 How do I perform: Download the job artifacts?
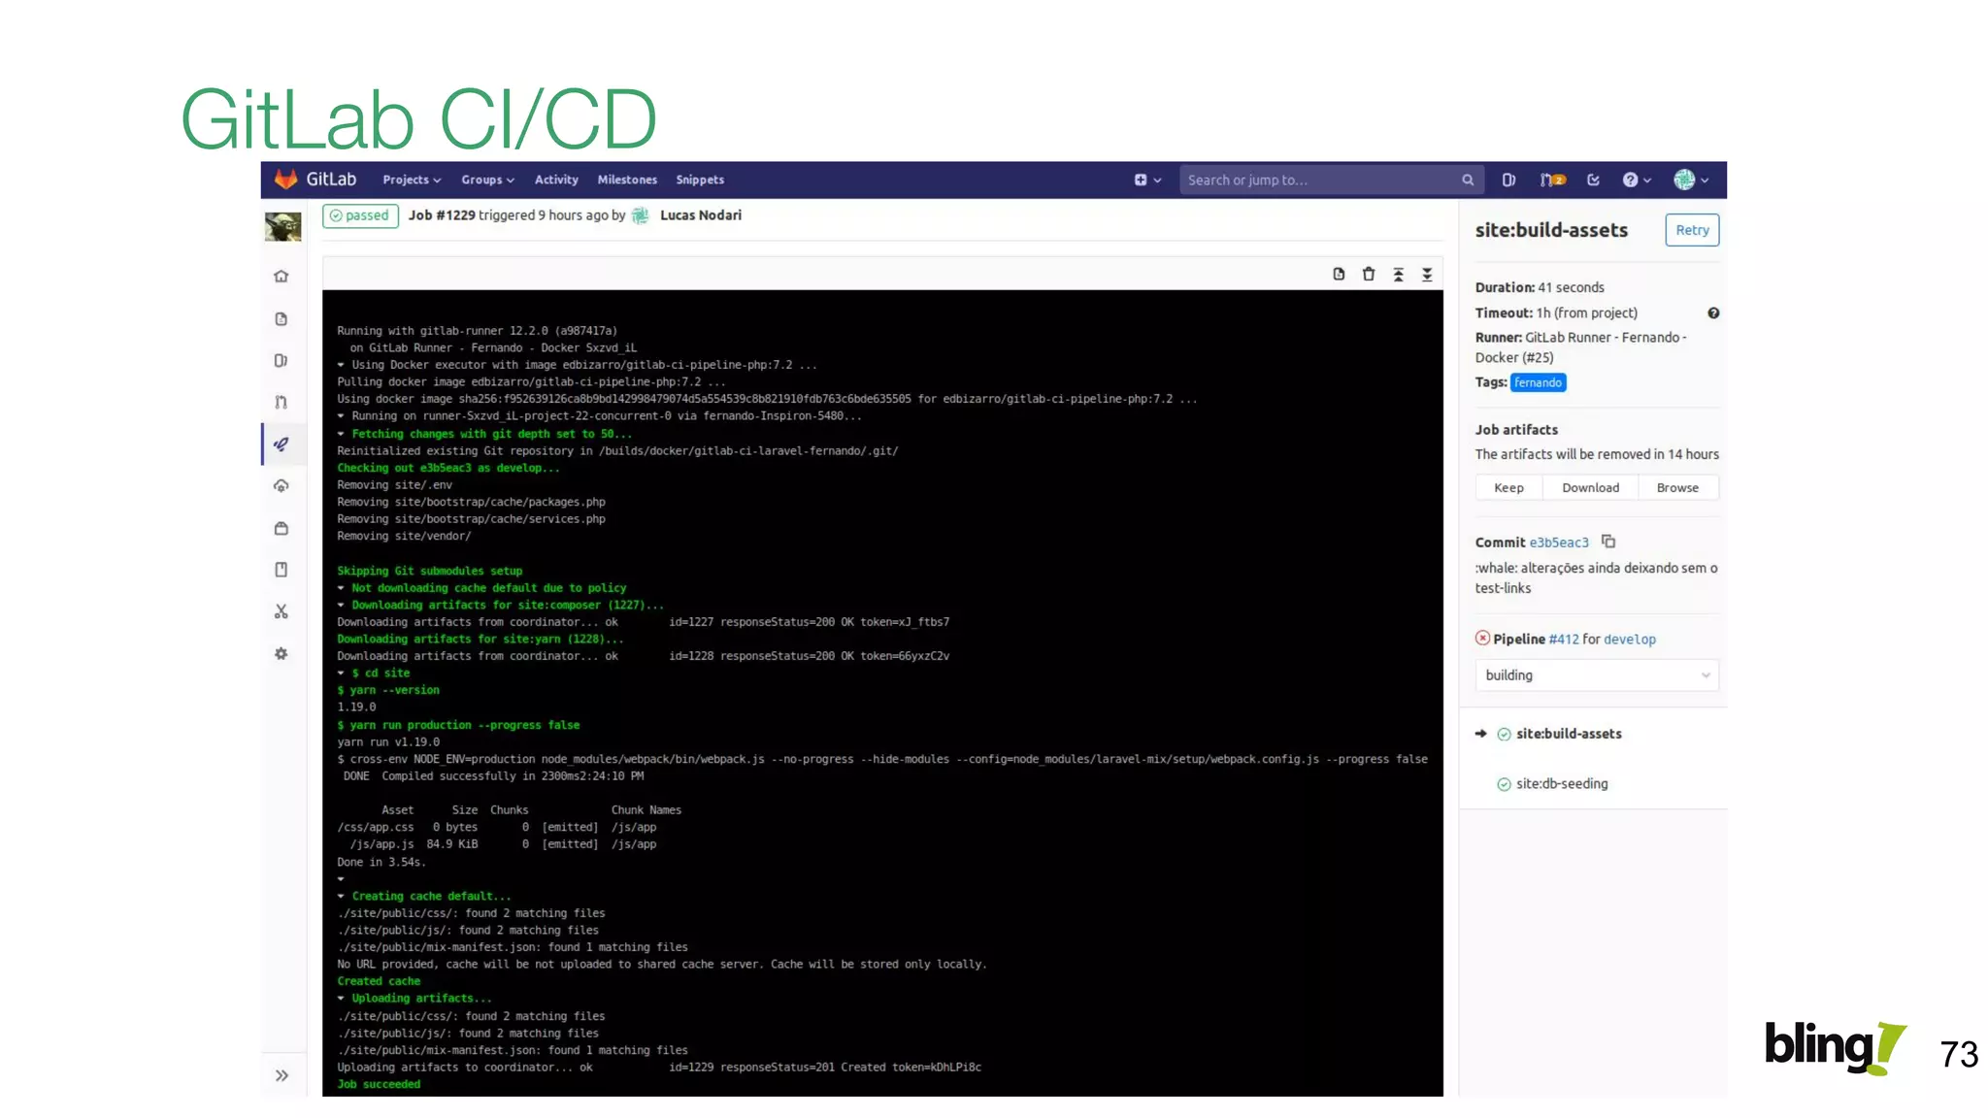pyautogui.click(x=1590, y=487)
